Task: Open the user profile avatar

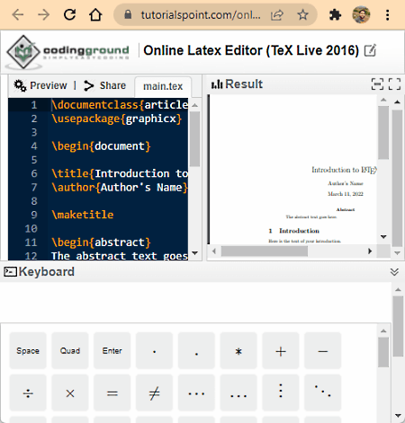Action: pyautogui.click(x=361, y=14)
